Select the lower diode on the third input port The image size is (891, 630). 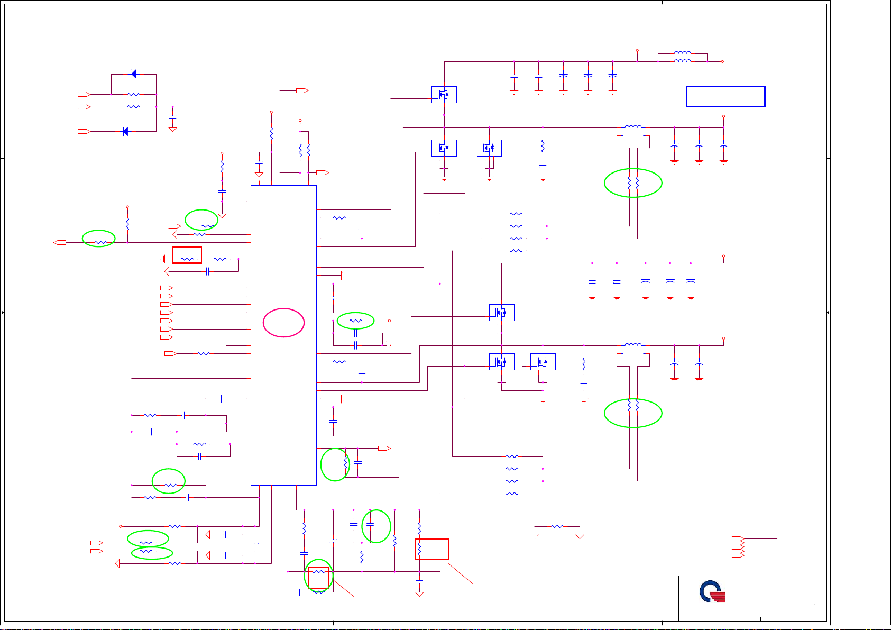(125, 131)
